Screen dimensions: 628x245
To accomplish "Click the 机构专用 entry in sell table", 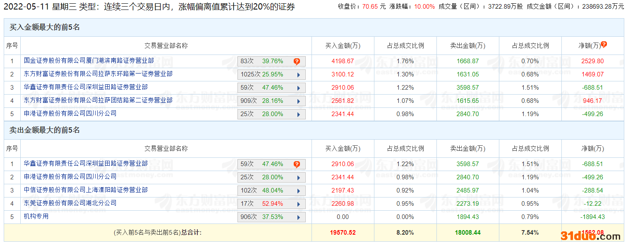I will [36, 216].
